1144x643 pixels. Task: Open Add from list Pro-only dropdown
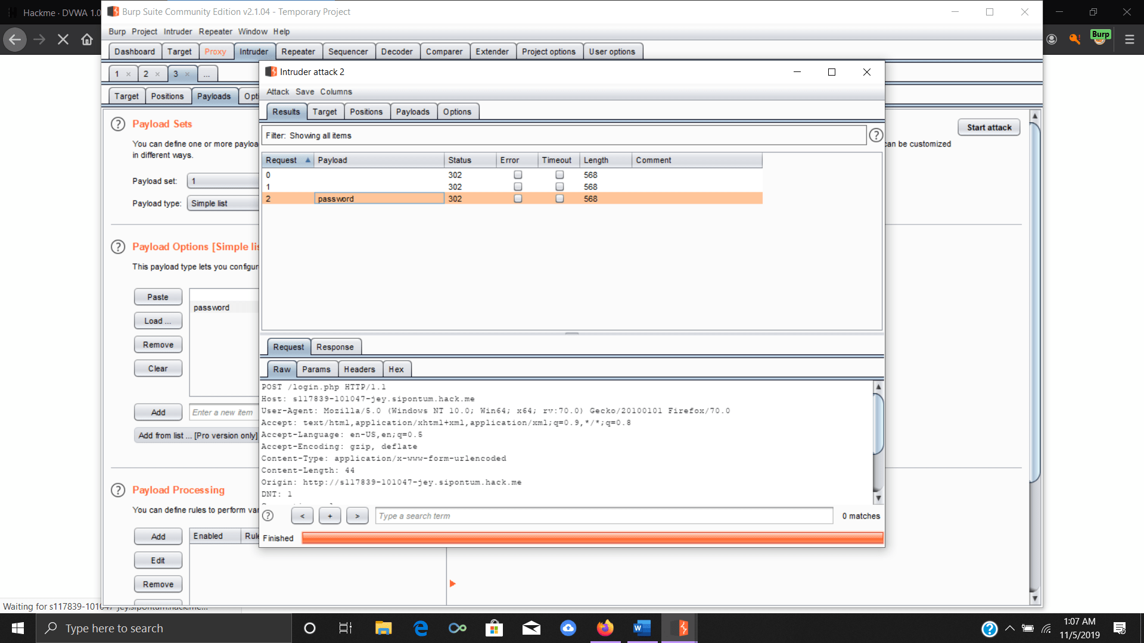pyautogui.click(x=197, y=436)
